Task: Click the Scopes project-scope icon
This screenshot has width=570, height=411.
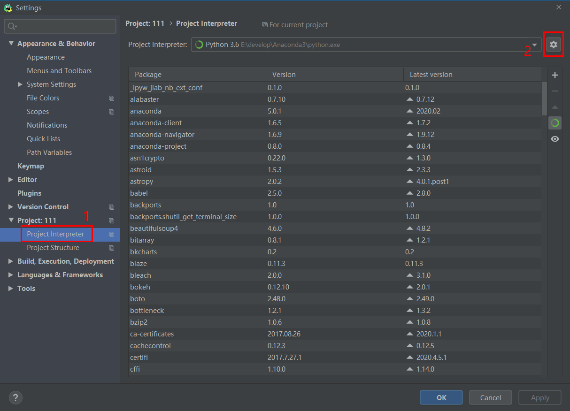Action: tap(111, 112)
